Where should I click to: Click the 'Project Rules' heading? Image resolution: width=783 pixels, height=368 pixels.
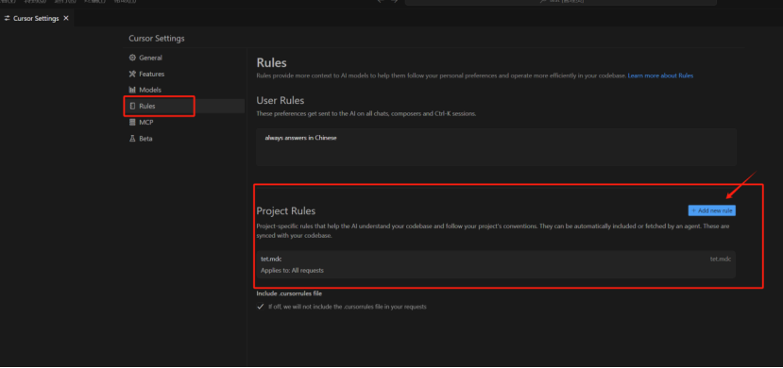(x=285, y=211)
